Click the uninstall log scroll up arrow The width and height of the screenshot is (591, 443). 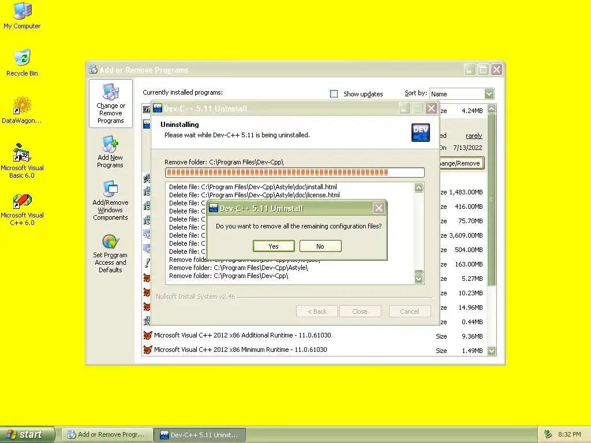click(x=419, y=187)
